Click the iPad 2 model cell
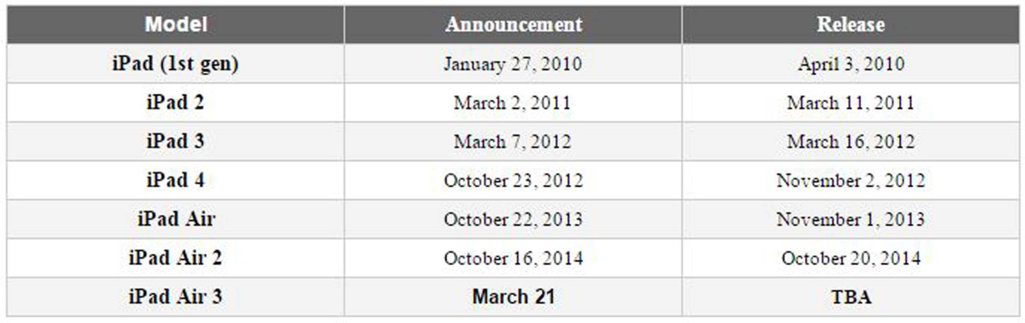This screenshot has width=1025, height=323. (176, 103)
